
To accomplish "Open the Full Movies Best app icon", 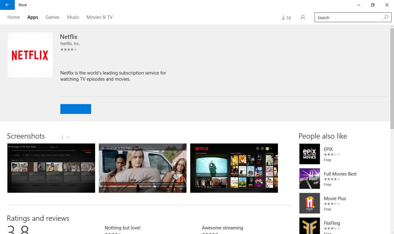I will (x=310, y=179).
